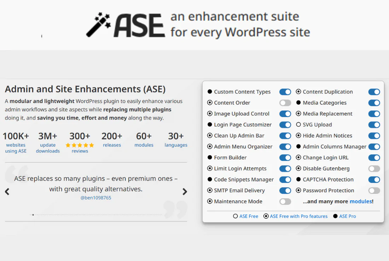This screenshot has height=261, width=389.
Task: Toggle off SMTP Email Delivery
Action: pos(285,190)
